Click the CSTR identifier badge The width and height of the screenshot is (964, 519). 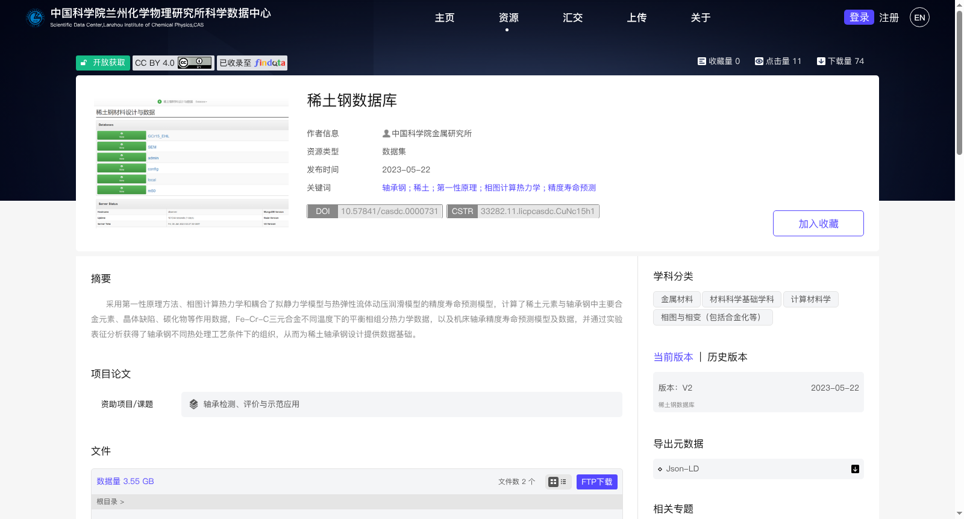523,211
